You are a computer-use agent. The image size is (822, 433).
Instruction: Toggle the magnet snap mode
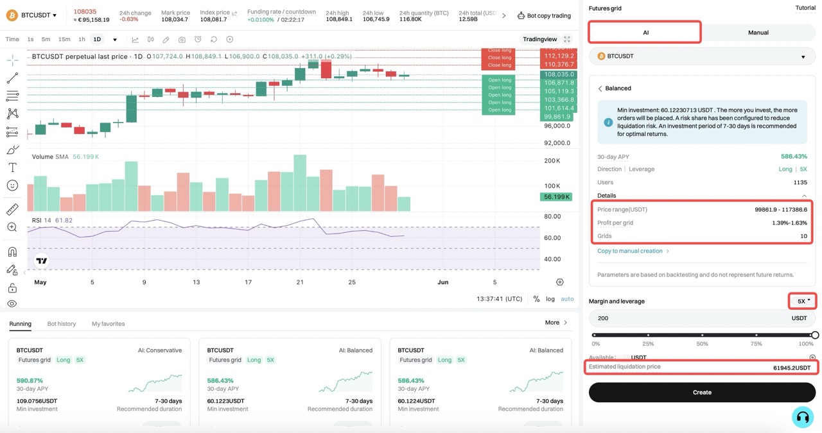pyautogui.click(x=12, y=251)
